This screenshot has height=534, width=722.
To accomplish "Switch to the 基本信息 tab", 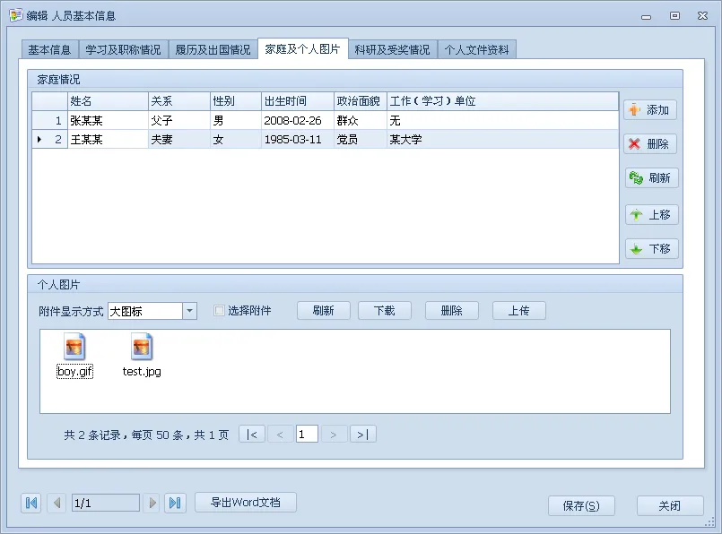I will coord(49,49).
